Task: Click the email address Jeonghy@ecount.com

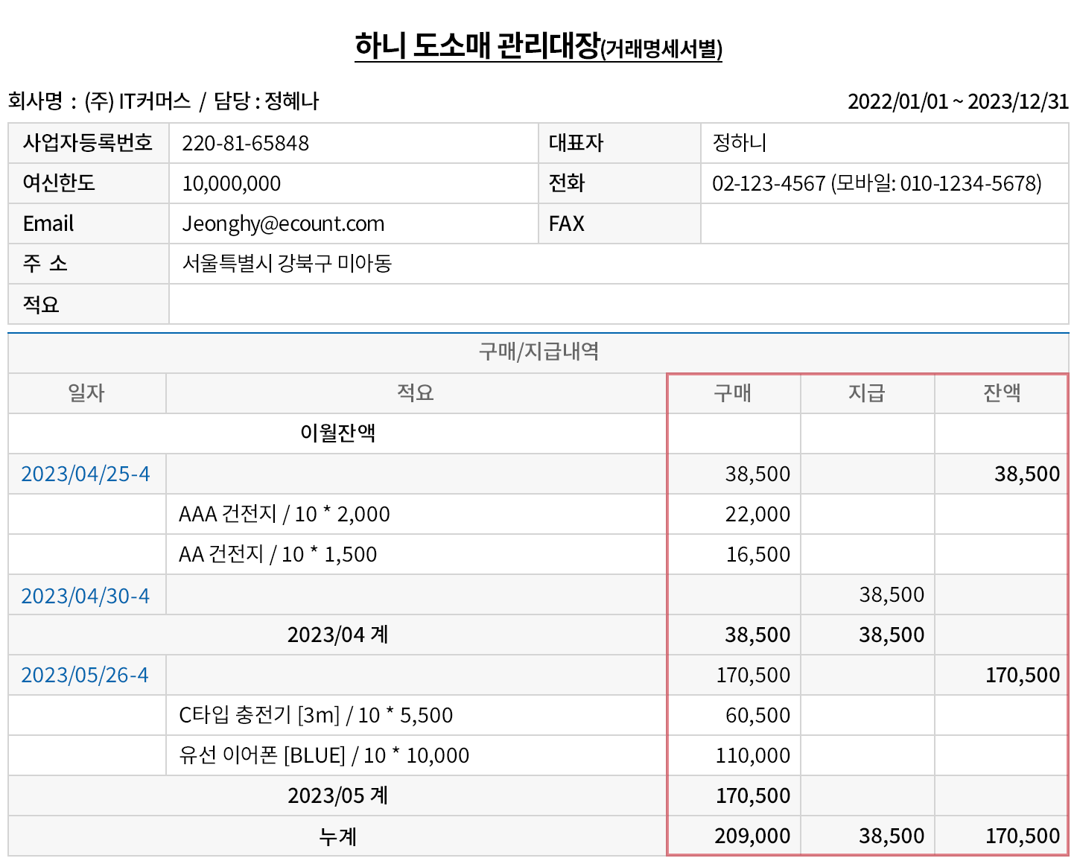Action: tap(283, 223)
